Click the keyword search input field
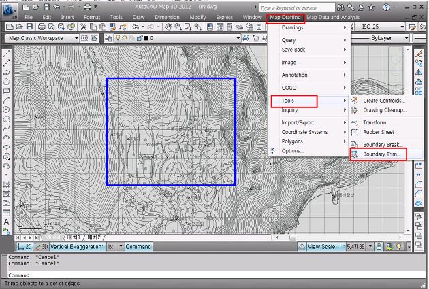This screenshot has height=289, width=429. coord(297,7)
